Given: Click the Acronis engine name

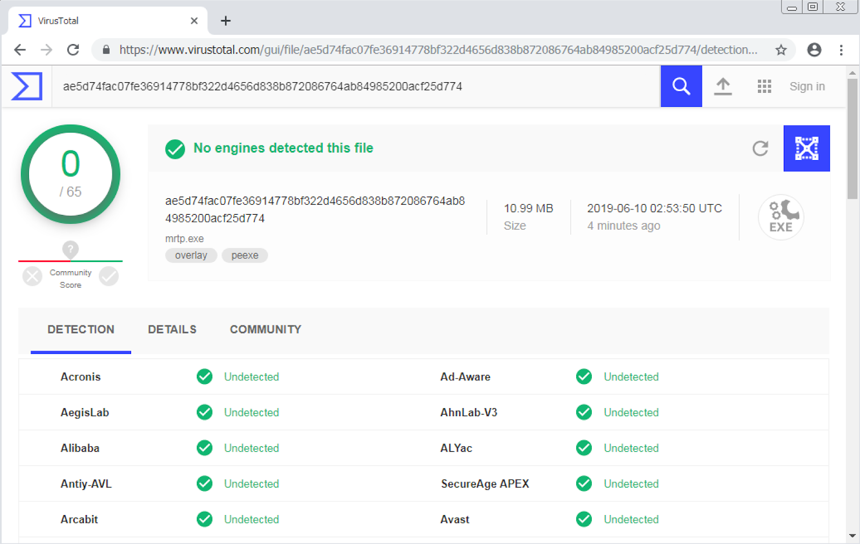Looking at the screenshot, I should tap(81, 377).
